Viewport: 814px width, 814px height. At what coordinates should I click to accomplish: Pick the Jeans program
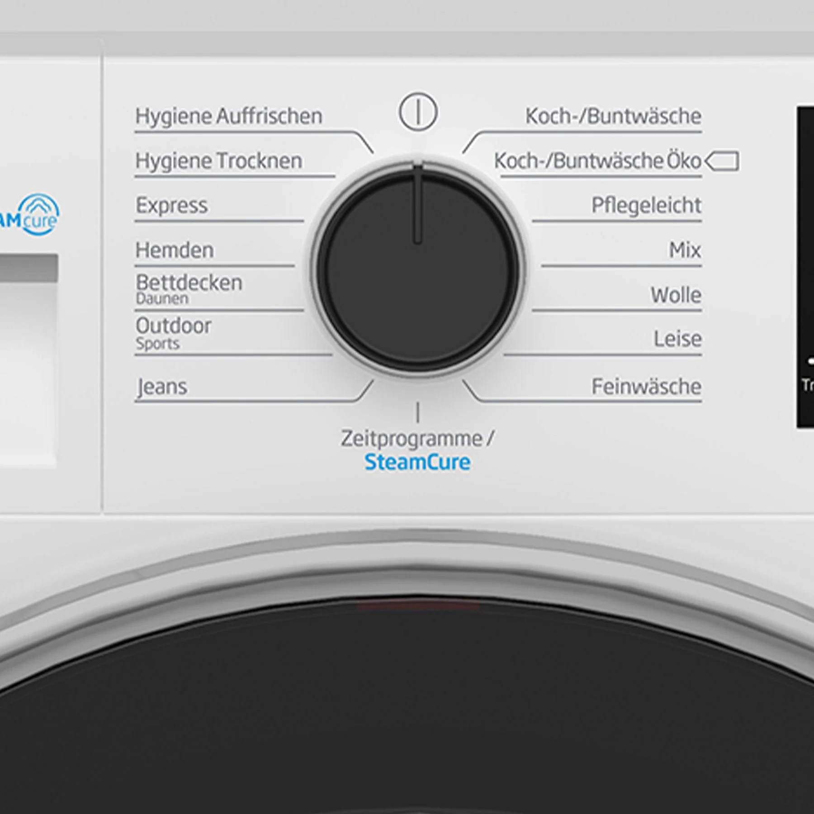point(162,387)
